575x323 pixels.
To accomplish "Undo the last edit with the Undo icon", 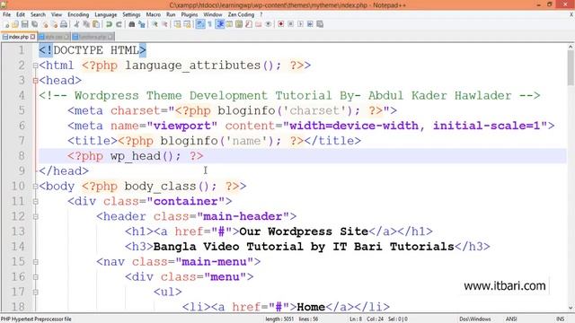I will [x=109, y=24].
